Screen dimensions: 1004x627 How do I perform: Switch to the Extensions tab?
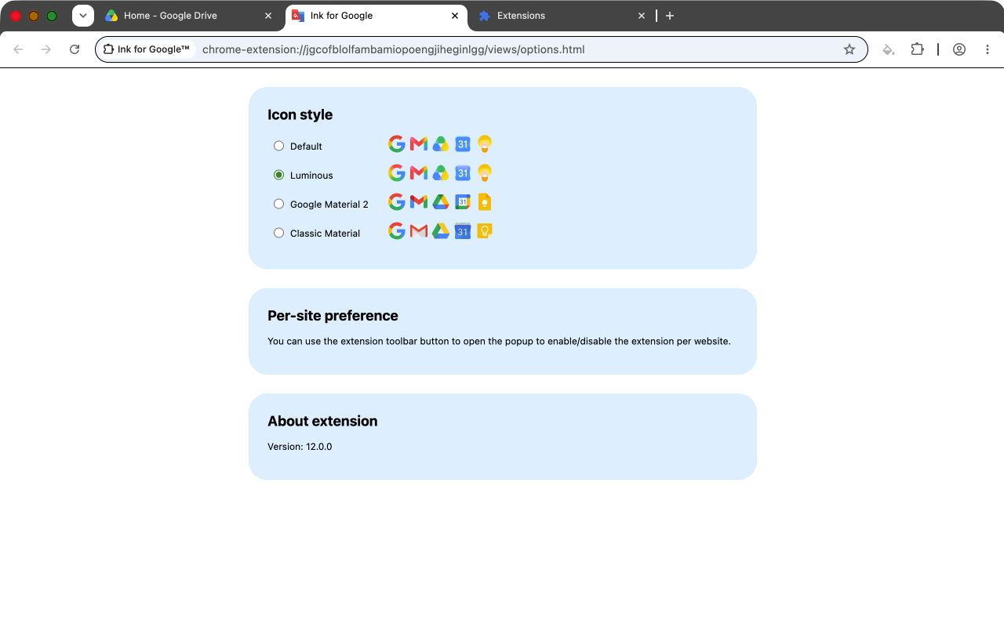[x=563, y=16]
